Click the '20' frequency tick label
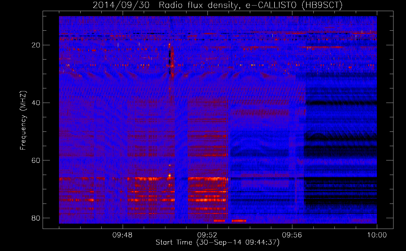406x251 pixels. [36, 45]
